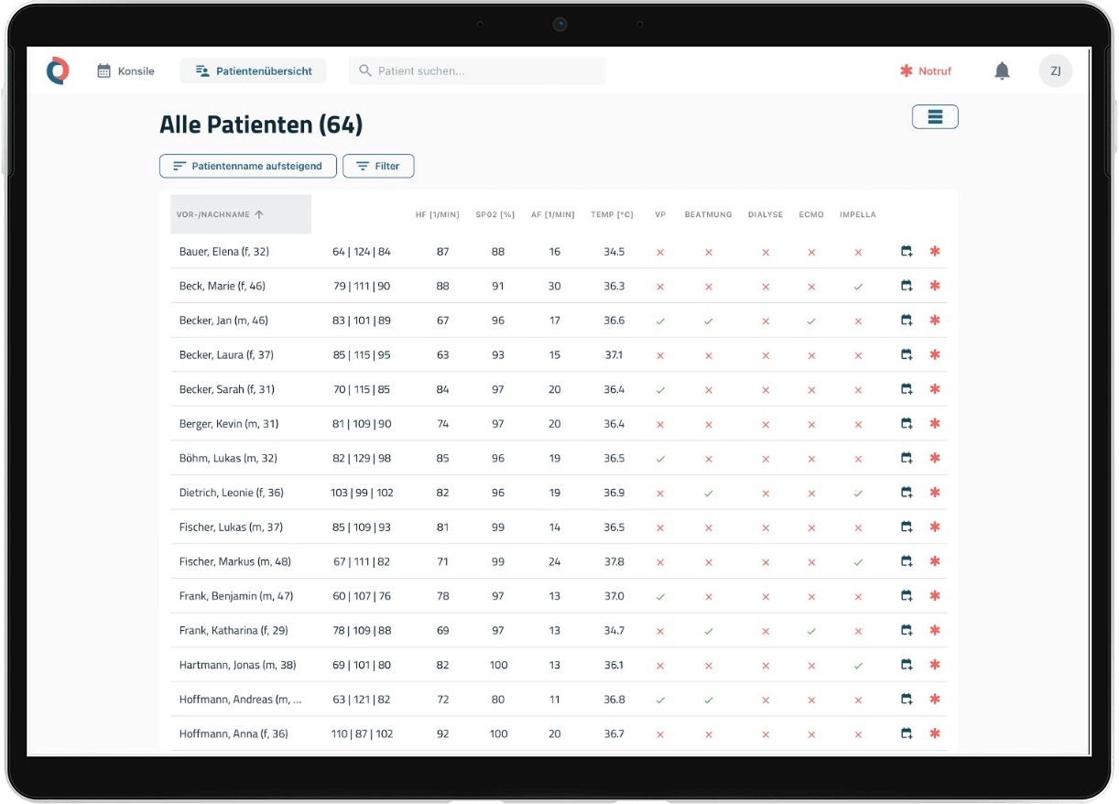Trigger emergency asterisk for Böhm, Lukas
The image size is (1119, 804).
tap(935, 458)
